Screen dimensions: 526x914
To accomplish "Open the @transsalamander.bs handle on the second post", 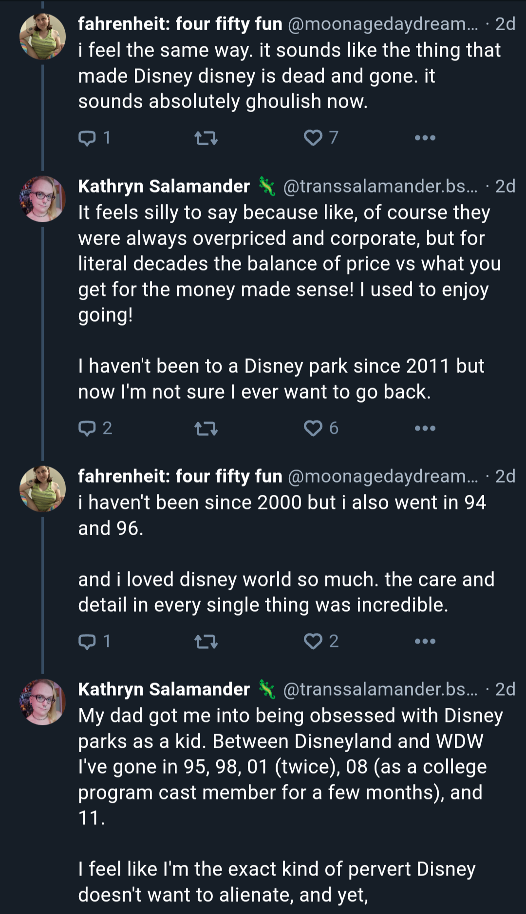I will (380, 186).
